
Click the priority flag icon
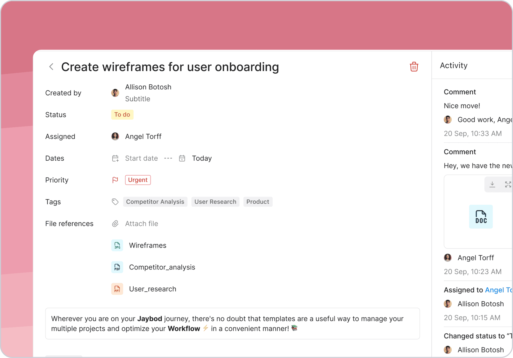coord(115,180)
